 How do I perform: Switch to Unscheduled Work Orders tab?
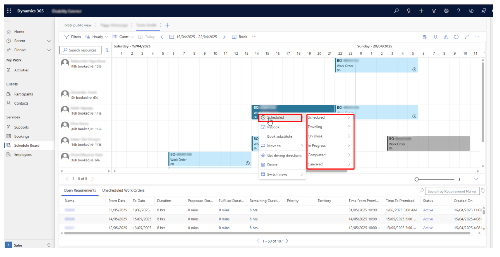123,190
